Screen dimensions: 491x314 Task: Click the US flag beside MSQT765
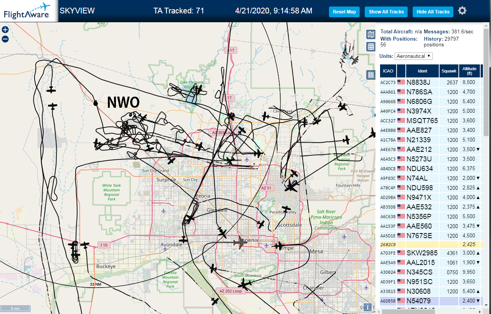(401, 120)
